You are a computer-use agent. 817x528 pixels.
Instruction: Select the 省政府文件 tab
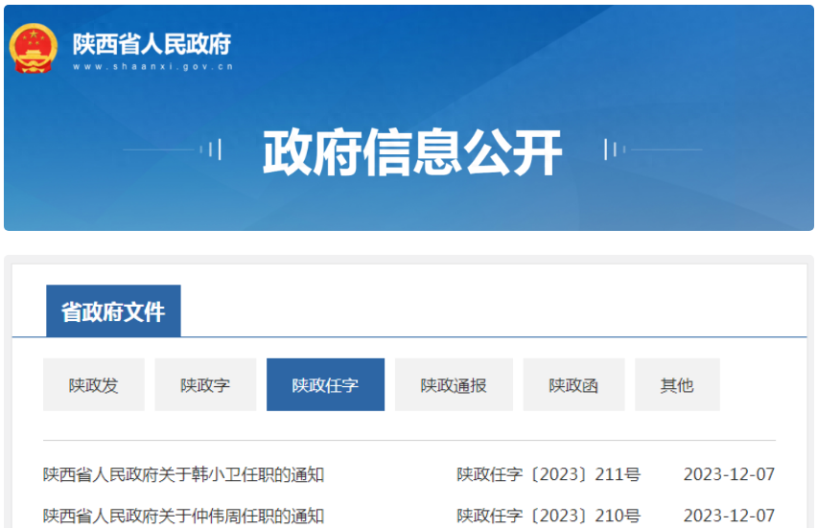click(x=113, y=310)
